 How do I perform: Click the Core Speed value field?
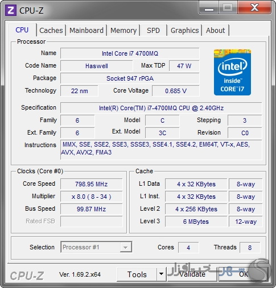pos(92,184)
